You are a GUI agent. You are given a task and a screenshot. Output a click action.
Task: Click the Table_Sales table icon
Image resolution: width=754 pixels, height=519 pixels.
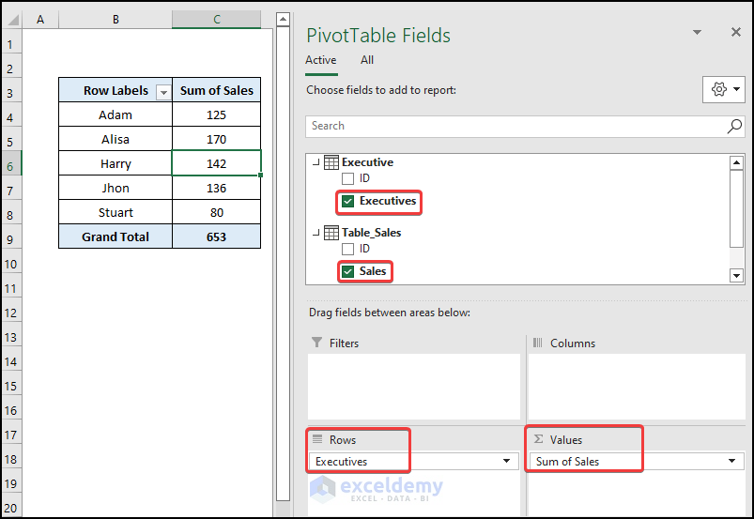coord(331,233)
